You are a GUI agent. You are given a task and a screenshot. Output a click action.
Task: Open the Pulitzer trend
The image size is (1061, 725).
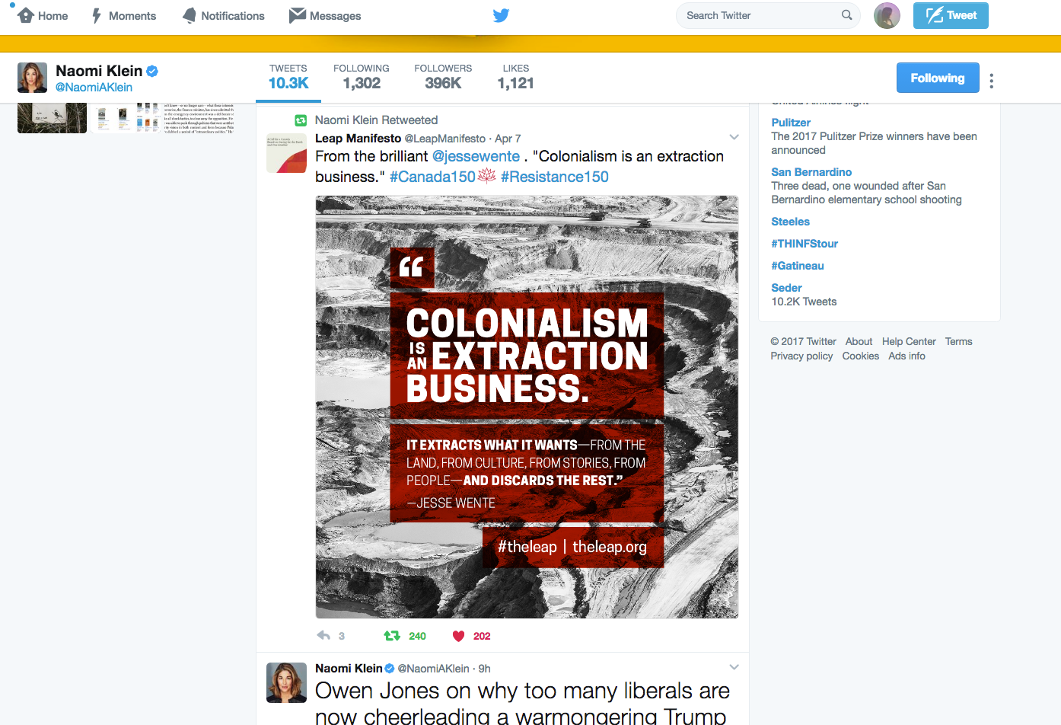point(791,123)
